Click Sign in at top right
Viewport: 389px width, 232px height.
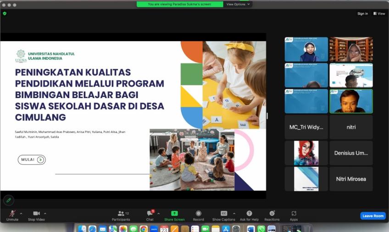[362, 14]
